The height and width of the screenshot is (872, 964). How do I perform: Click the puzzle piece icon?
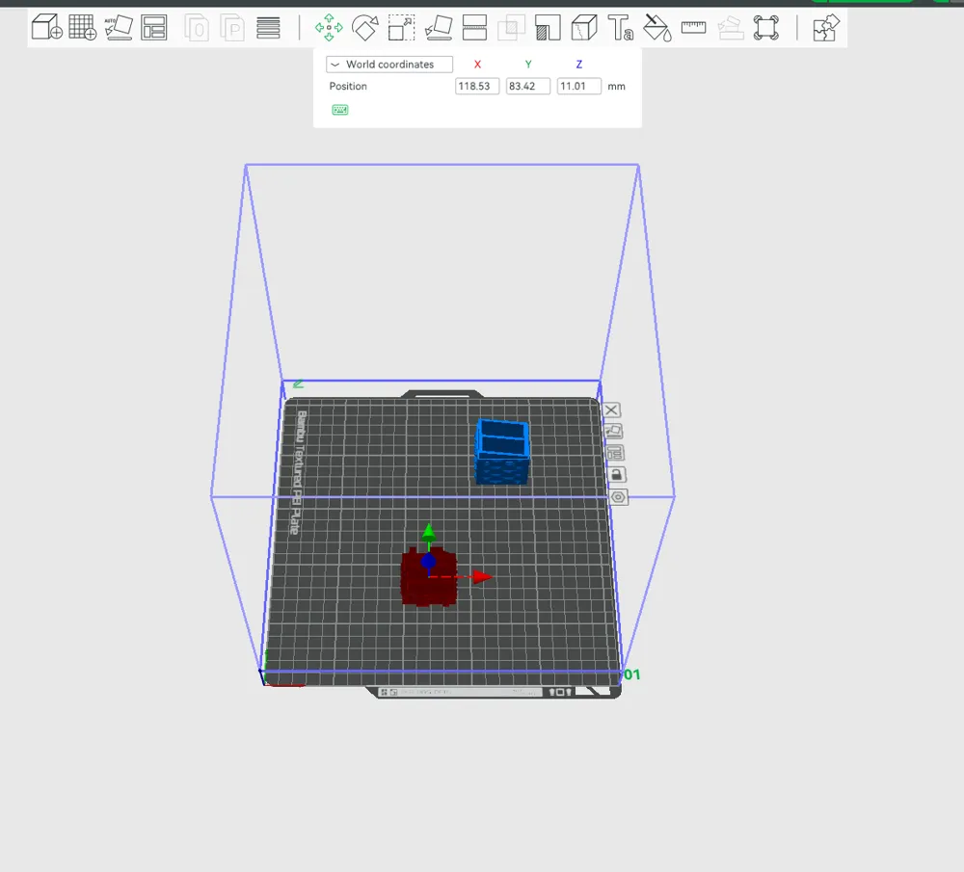pos(826,28)
